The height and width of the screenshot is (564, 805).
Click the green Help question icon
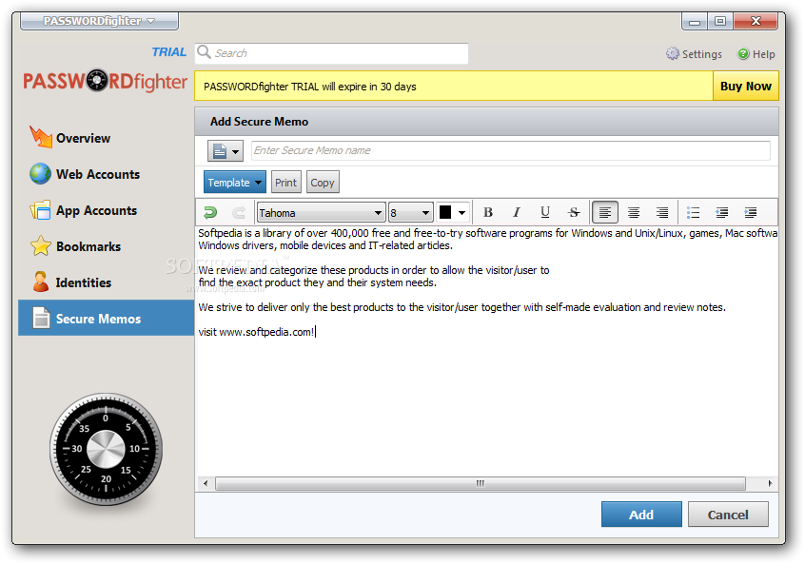click(x=743, y=53)
